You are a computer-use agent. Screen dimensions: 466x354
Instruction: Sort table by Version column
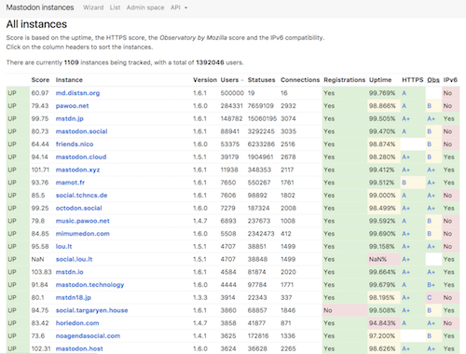coord(205,80)
